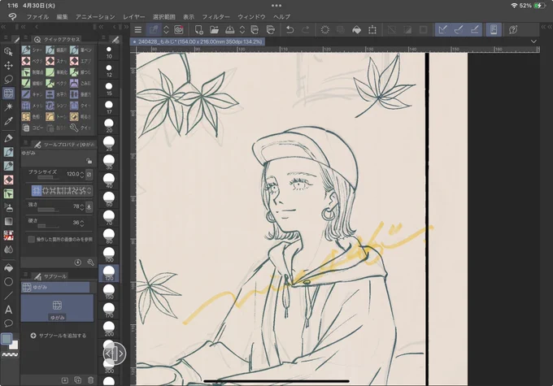Select the Fill bucket tool in toolbar

(x=8, y=268)
